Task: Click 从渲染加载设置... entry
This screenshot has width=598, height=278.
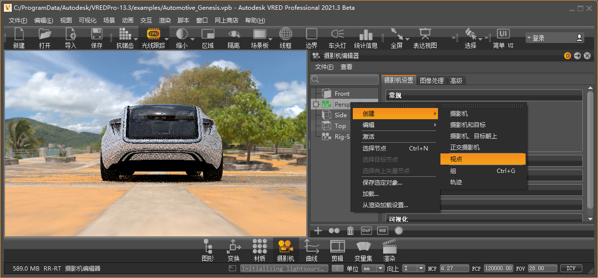Action: point(395,205)
